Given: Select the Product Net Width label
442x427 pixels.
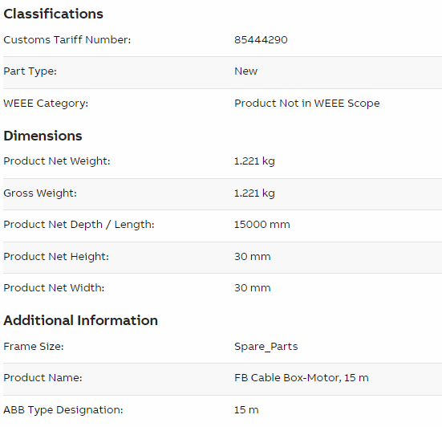Looking at the screenshot, I should click(54, 288).
